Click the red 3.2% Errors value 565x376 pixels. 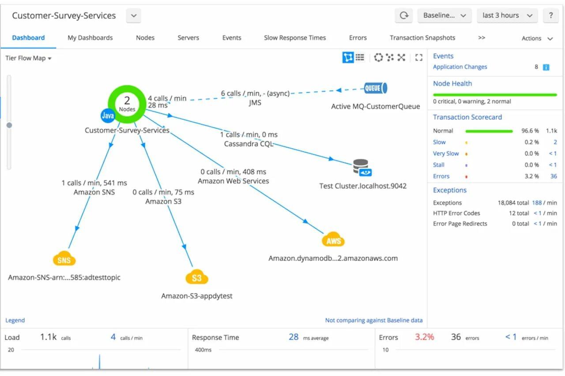click(x=425, y=337)
